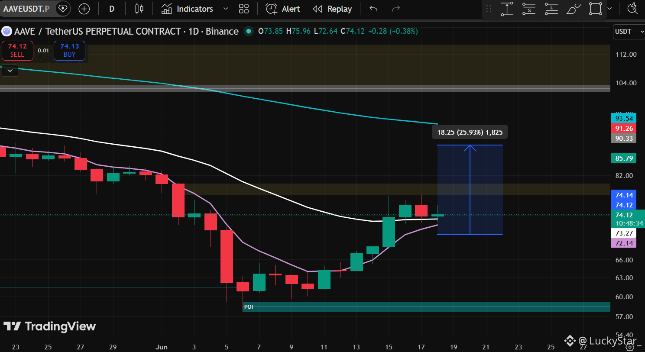The width and height of the screenshot is (645, 352).
Task: Start Bar Replay mode
Action: click(x=332, y=9)
